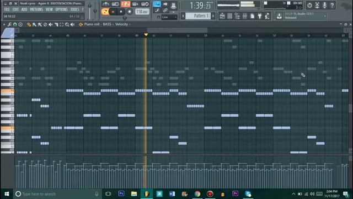The height and width of the screenshot is (199, 353).
Task: Click the download news icon
Action: tap(279, 16)
